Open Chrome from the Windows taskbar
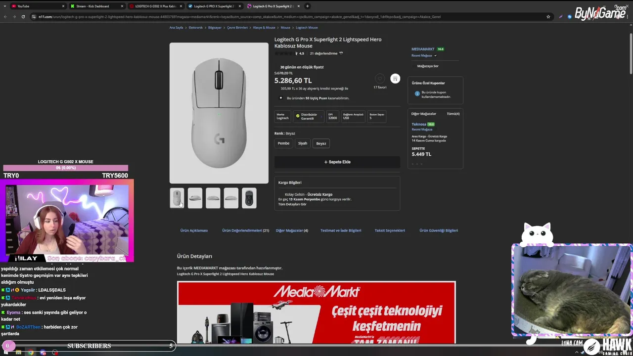This screenshot has width=633, height=356. (31, 352)
